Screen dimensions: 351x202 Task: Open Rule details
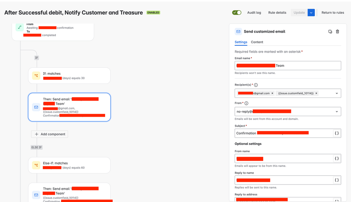277,13
